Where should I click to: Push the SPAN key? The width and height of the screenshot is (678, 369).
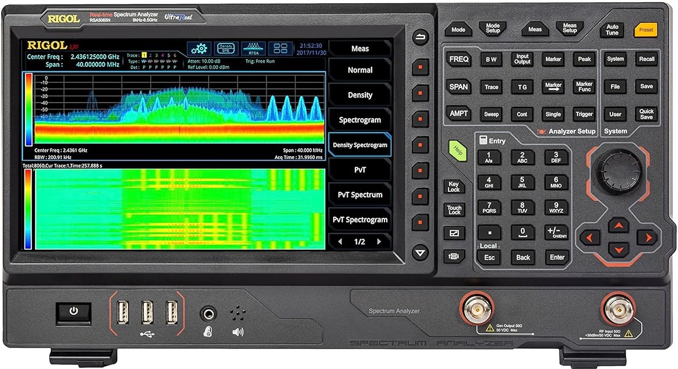point(459,87)
